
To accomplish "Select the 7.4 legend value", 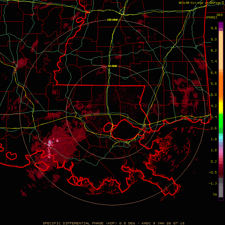I will (x=214, y=61).
